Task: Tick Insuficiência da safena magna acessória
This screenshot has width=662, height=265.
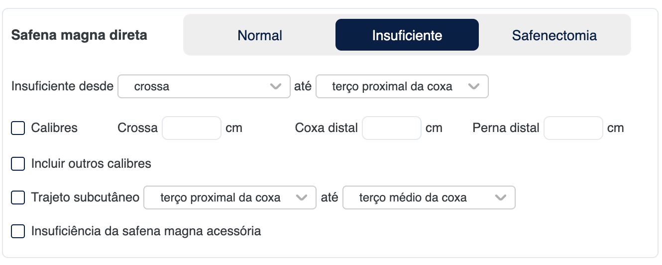Action: tap(18, 231)
